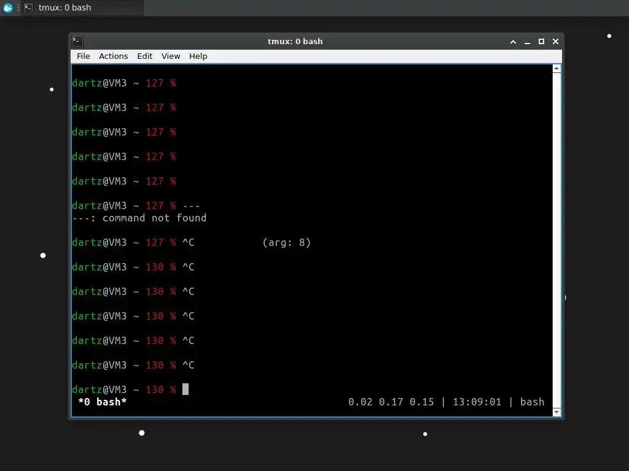The height and width of the screenshot is (471, 629).
Task: Click the first '130 %' exit code prompt
Action: (161, 267)
